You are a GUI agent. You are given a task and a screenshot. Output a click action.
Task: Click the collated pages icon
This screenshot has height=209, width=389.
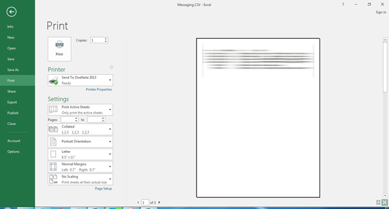[x=53, y=129]
